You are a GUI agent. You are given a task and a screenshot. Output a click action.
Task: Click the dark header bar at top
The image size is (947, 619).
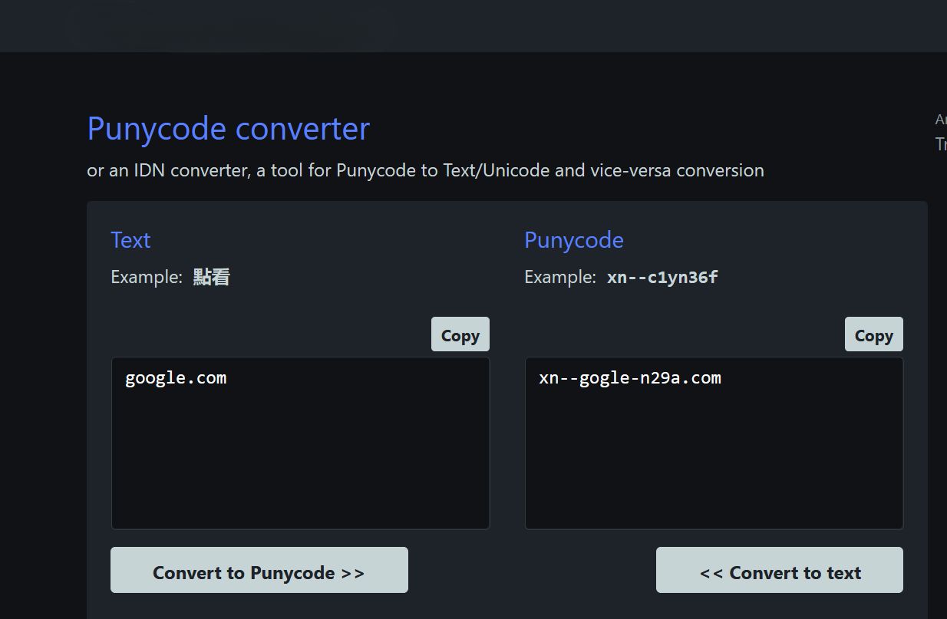pos(473,25)
